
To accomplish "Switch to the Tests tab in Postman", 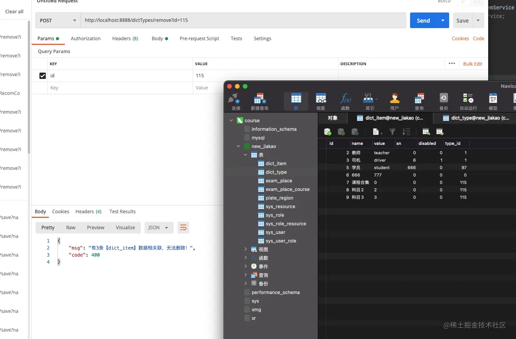I will click(x=236, y=39).
